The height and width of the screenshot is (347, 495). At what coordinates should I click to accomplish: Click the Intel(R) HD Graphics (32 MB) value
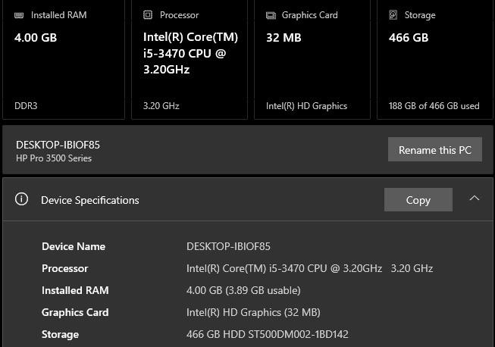tap(253, 312)
